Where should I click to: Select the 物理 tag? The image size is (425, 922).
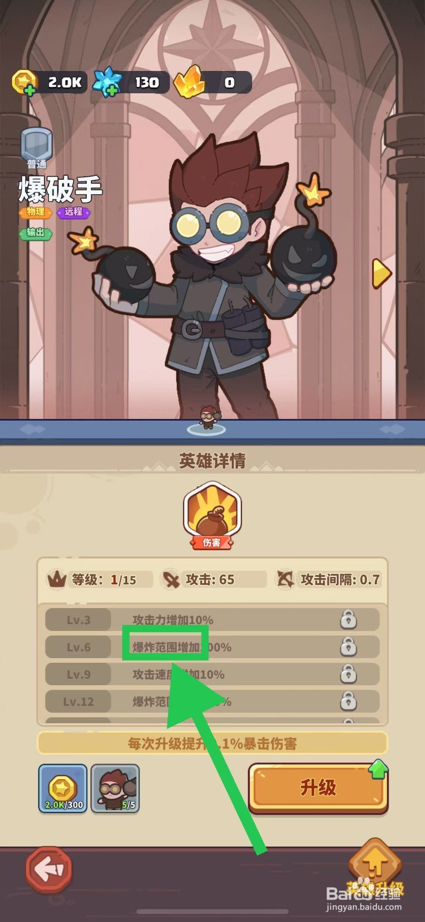coord(36,212)
